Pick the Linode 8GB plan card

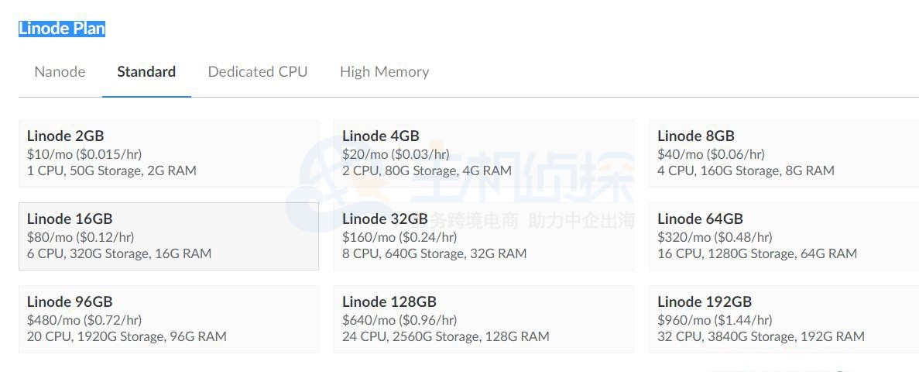click(783, 153)
